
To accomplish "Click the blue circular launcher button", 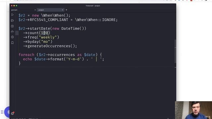I will click(7, 112).
